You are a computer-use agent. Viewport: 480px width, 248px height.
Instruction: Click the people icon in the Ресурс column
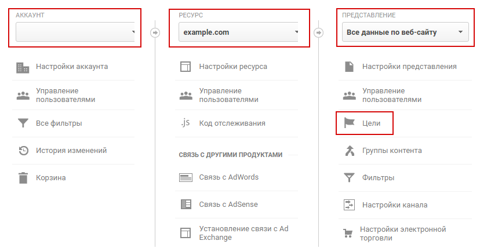pos(186,96)
